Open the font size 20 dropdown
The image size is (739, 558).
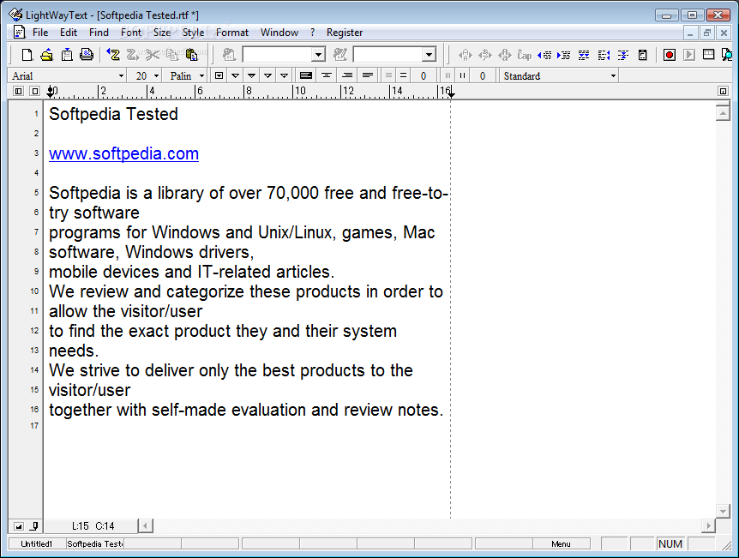coord(157,76)
